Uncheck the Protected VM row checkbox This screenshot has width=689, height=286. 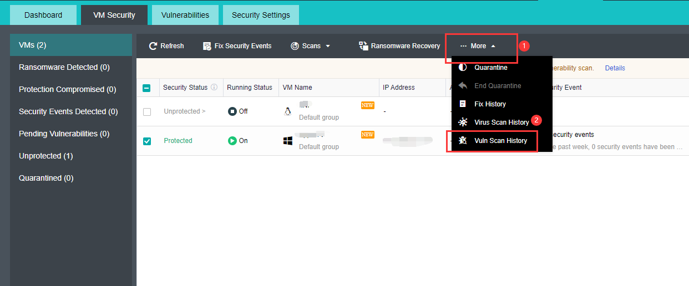pyautogui.click(x=147, y=141)
